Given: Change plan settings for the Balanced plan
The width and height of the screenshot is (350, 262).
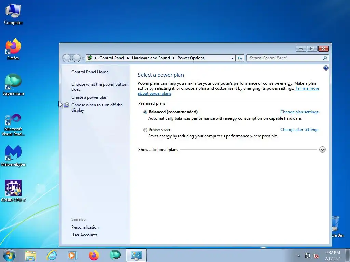Looking at the screenshot, I should pos(299,112).
